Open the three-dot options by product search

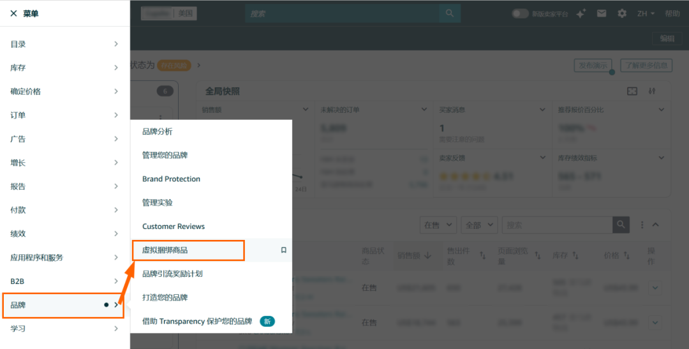(x=642, y=225)
